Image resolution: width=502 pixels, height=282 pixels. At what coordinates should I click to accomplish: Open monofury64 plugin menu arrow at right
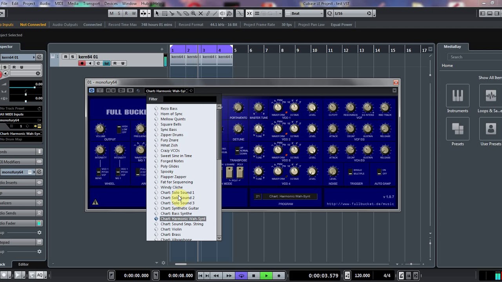pyautogui.click(x=395, y=90)
